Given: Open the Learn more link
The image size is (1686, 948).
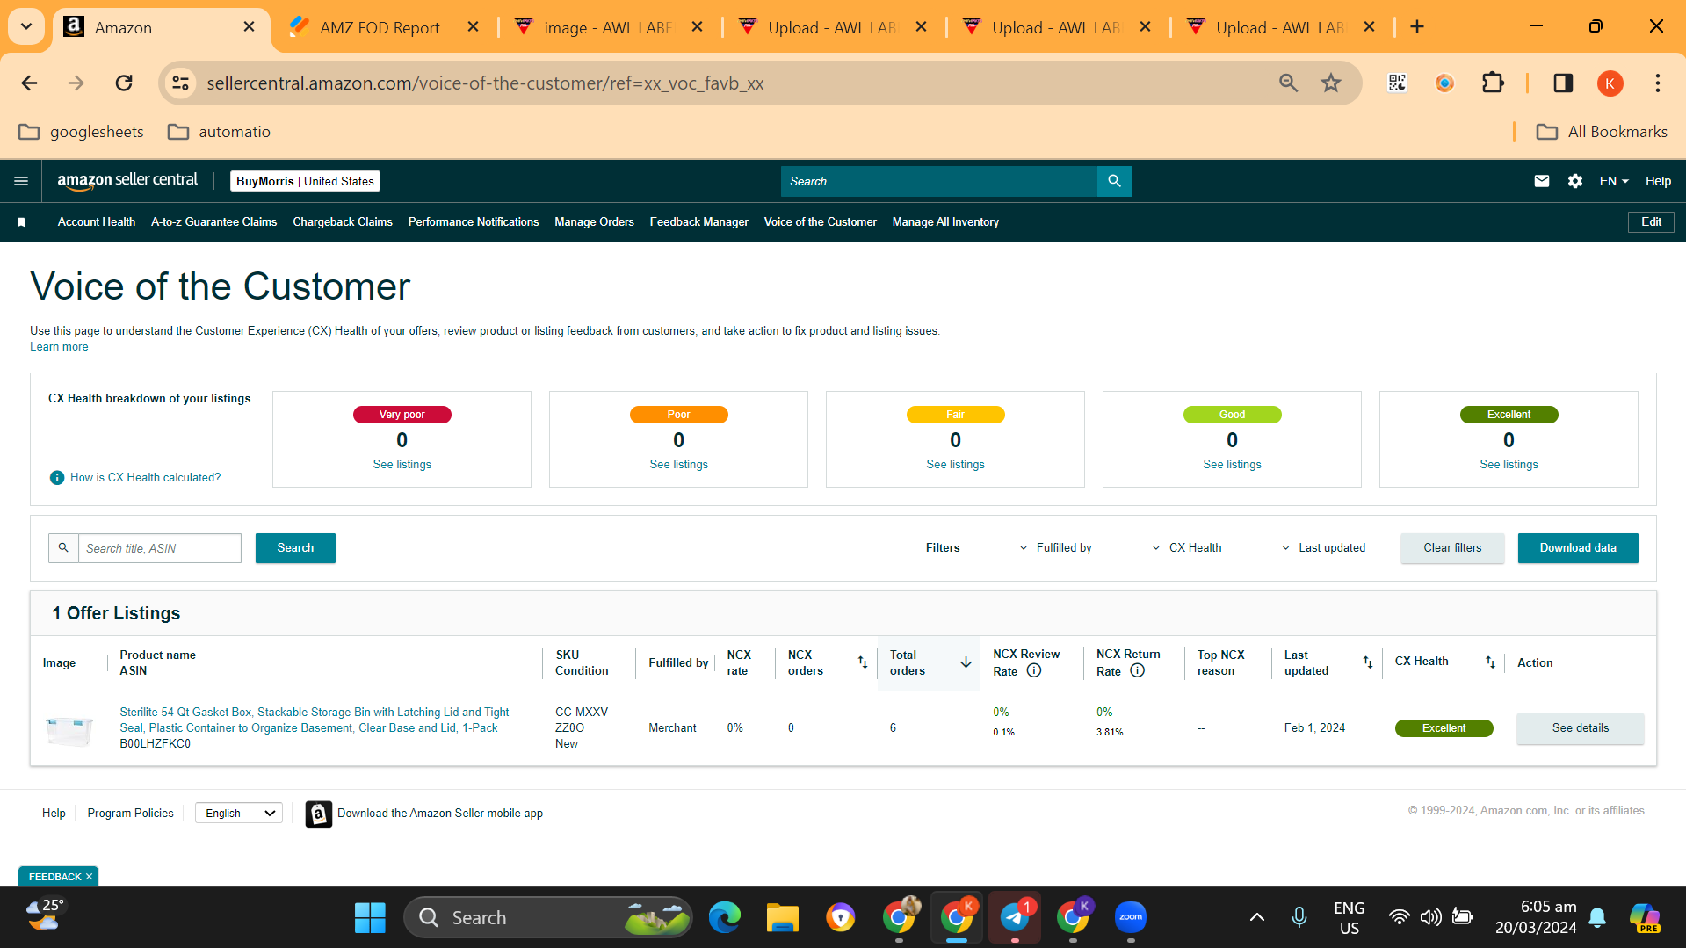Looking at the screenshot, I should pos(59,347).
